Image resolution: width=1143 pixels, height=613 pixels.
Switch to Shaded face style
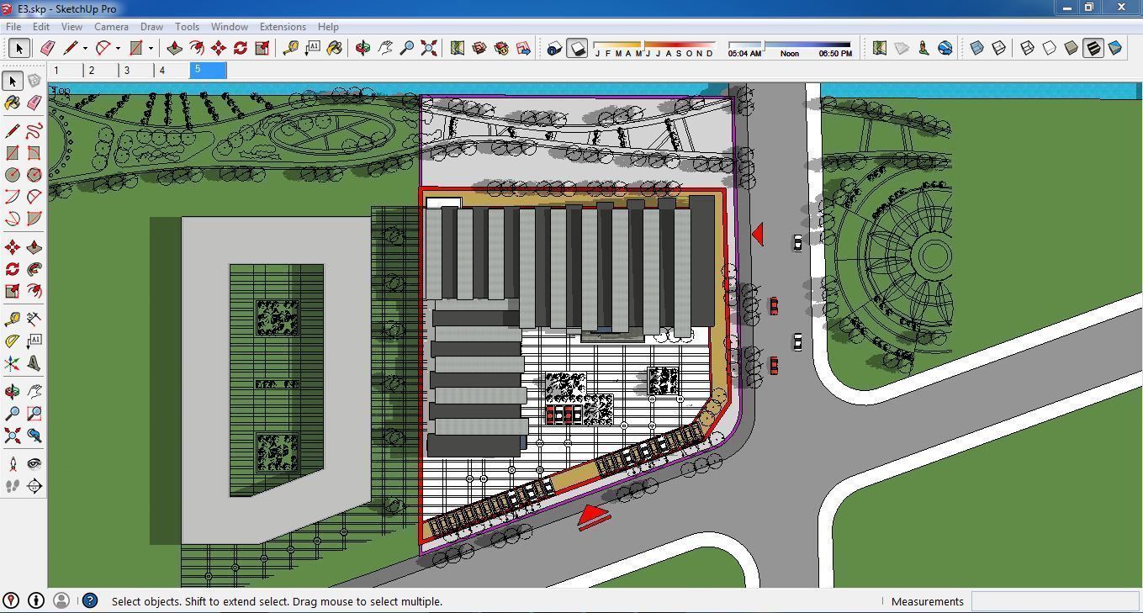[1072, 48]
